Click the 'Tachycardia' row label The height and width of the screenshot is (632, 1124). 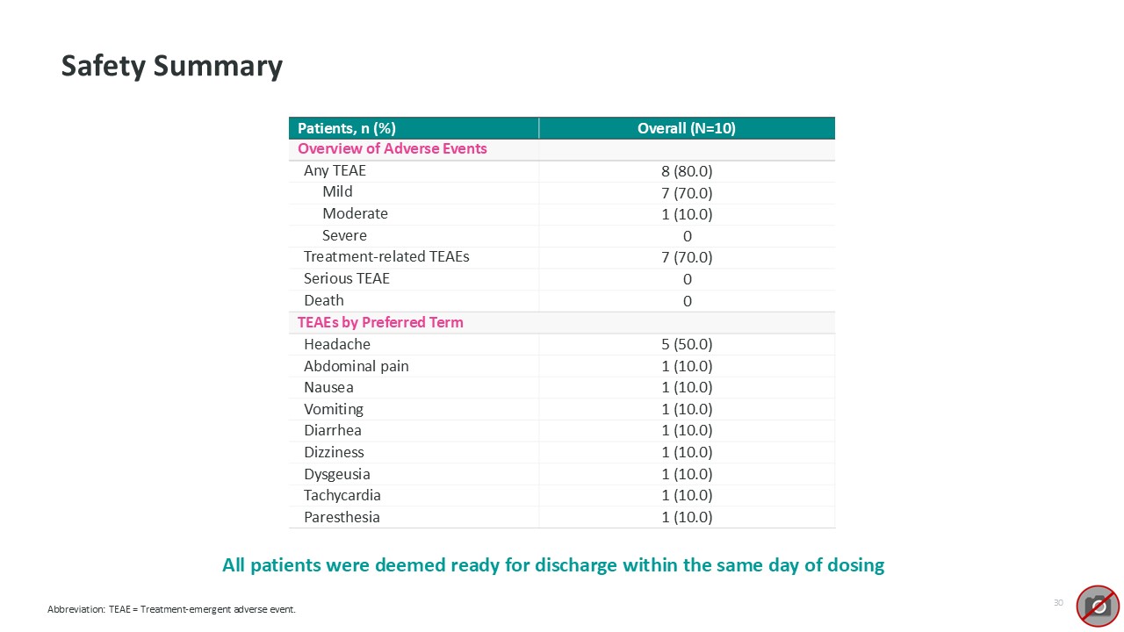tap(342, 495)
